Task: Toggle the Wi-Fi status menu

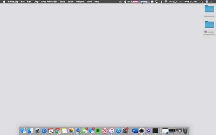Action: tap(166, 2)
